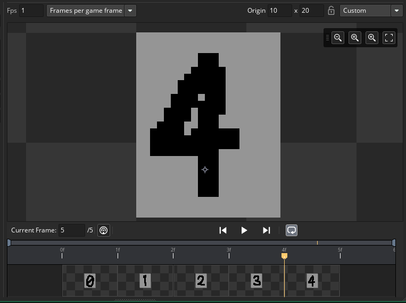Jump to the first frame
Screen dimensions: 406x303
point(223,230)
